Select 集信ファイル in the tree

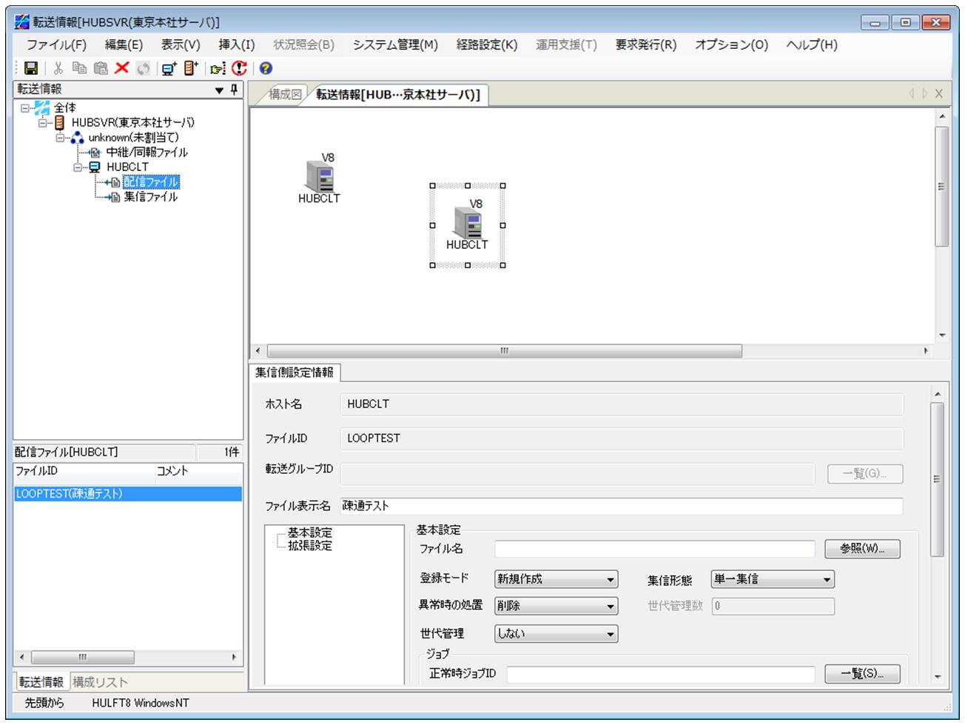pyautogui.click(x=150, y=197)
